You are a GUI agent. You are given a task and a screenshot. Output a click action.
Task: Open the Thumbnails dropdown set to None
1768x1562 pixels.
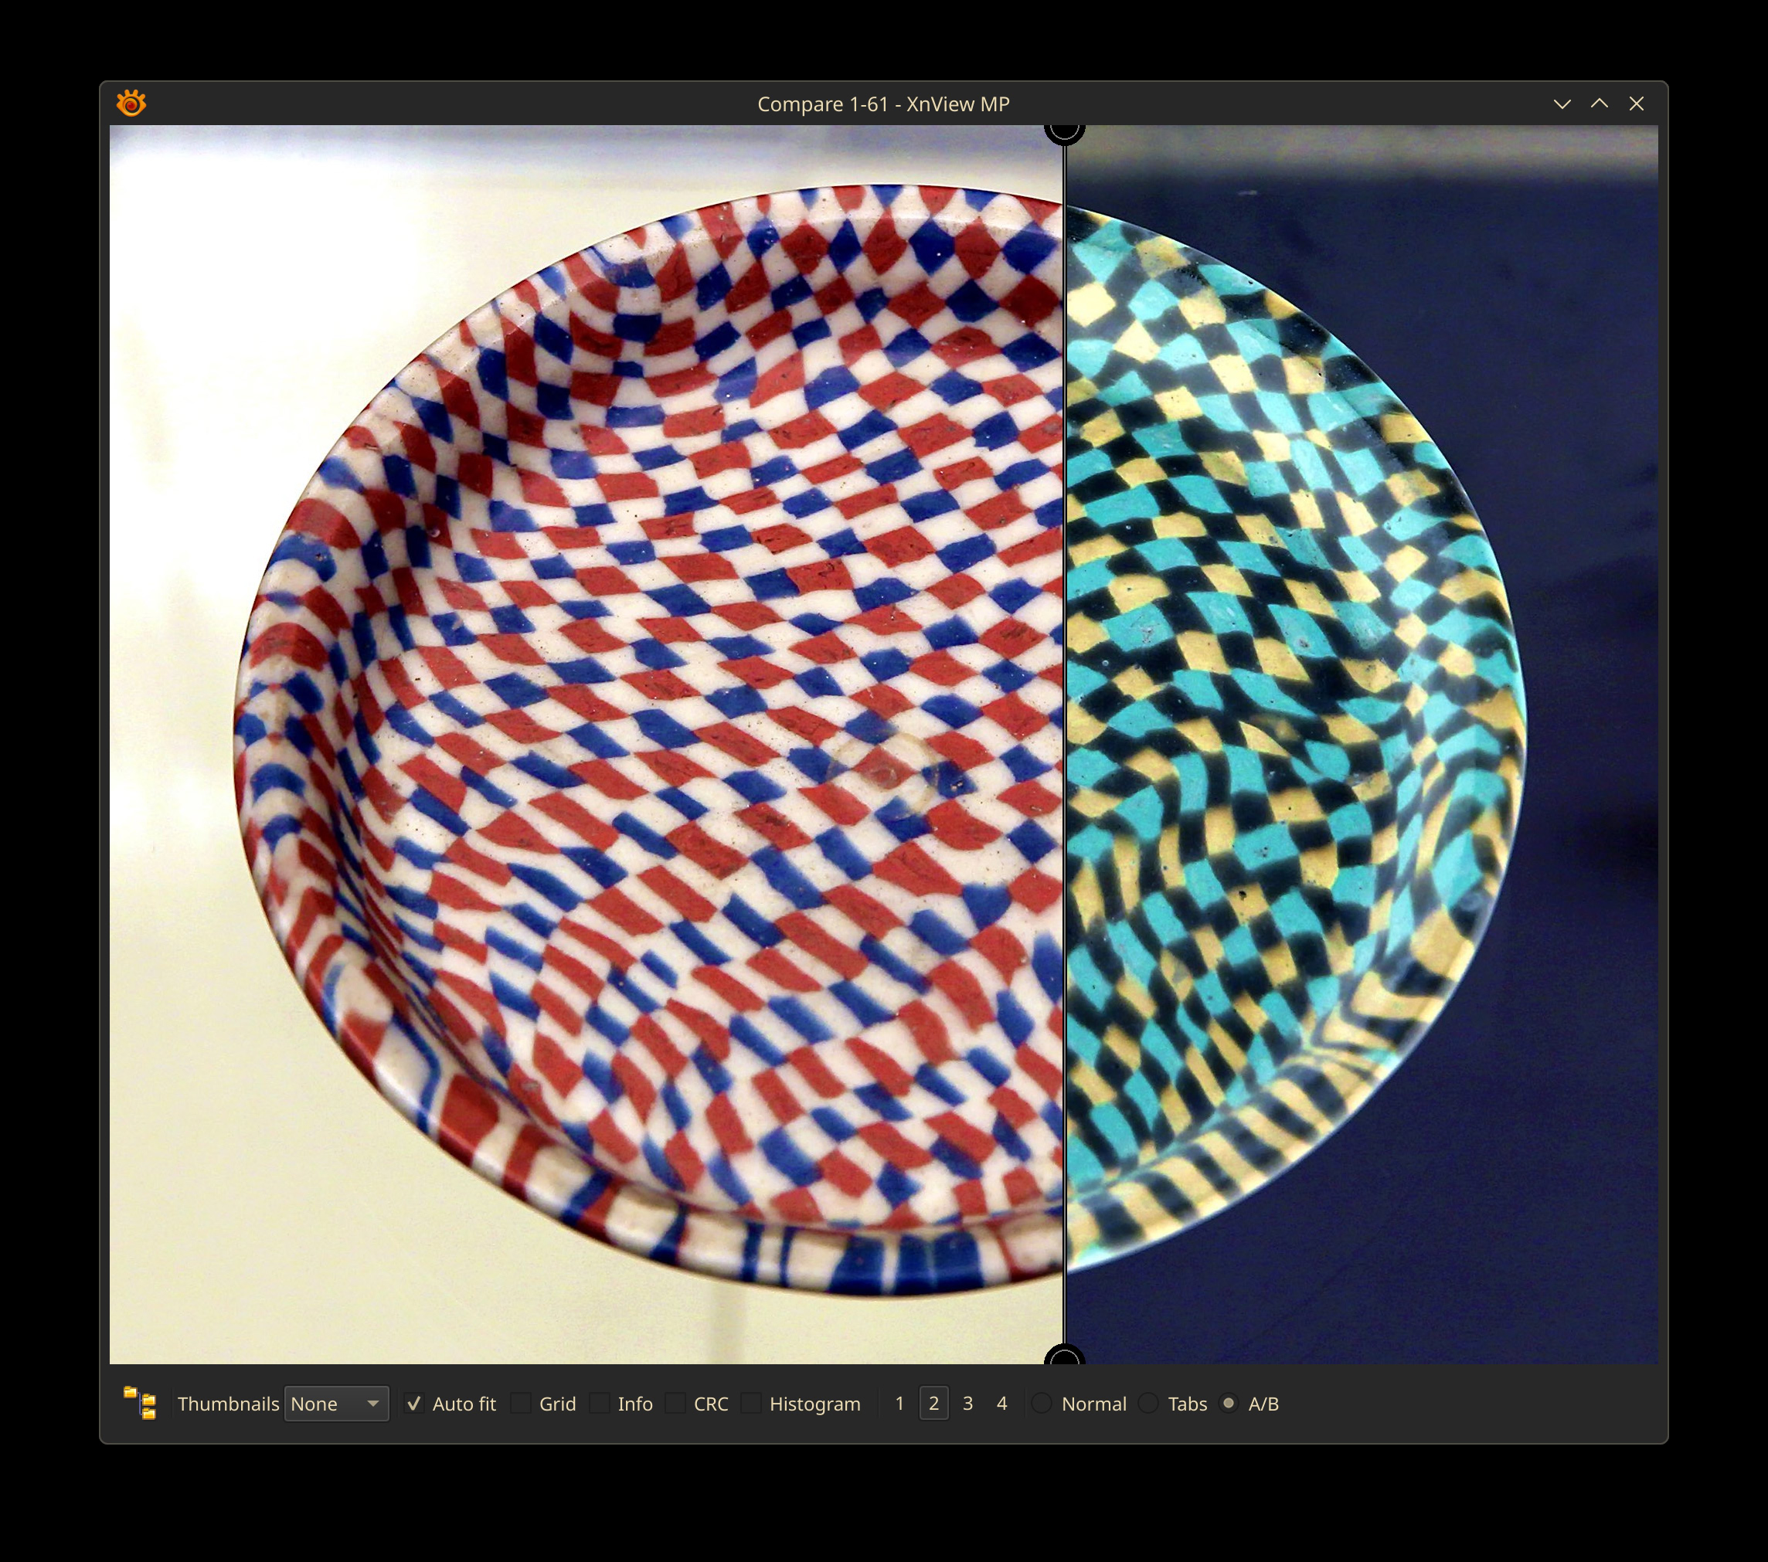(x=335, y=1404)
